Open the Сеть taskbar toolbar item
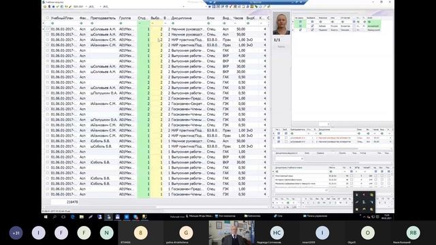 click(x=278, y=216)
